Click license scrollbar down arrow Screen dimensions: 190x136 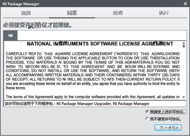pos(184,97)
